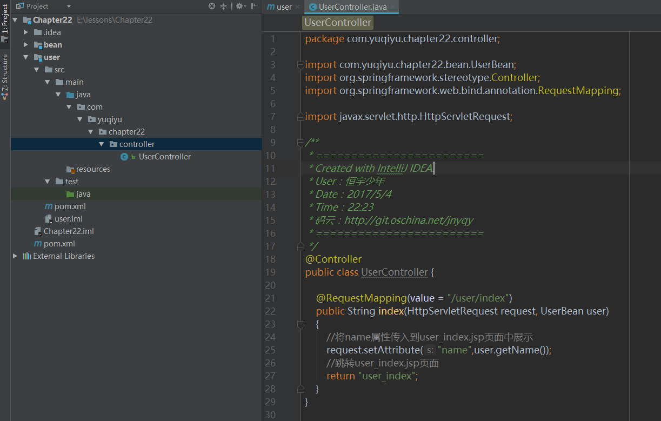
Task: Expand the bean module
Action: pyautogui.click(x=26, y=45)
